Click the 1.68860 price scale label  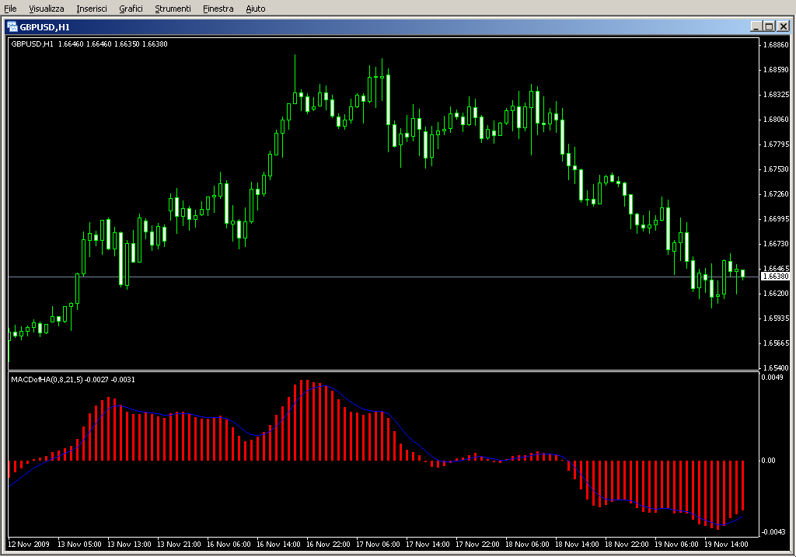(776, 44)
